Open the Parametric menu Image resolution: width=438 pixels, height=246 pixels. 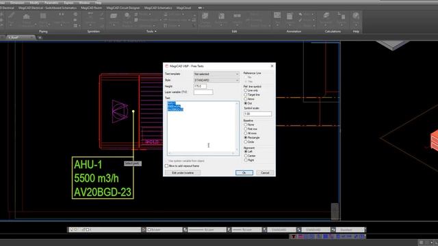tap(51, 2)
